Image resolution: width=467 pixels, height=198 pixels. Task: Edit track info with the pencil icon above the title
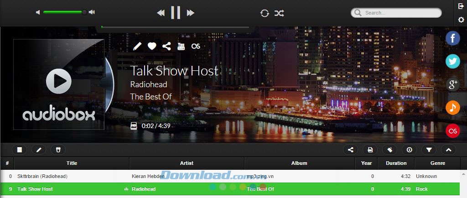(137, 46)
